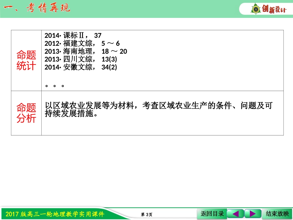Click the line 2014·安徽文综, 34(2)
Viewport: 293px width, 220px height.
80,67
